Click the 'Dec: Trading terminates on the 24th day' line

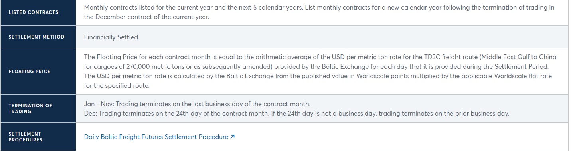coord(296,113)
